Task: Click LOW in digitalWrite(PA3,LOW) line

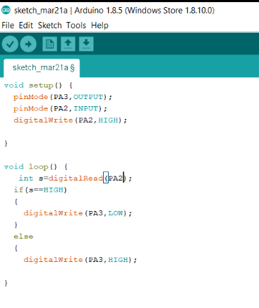Action: point(116,213)
